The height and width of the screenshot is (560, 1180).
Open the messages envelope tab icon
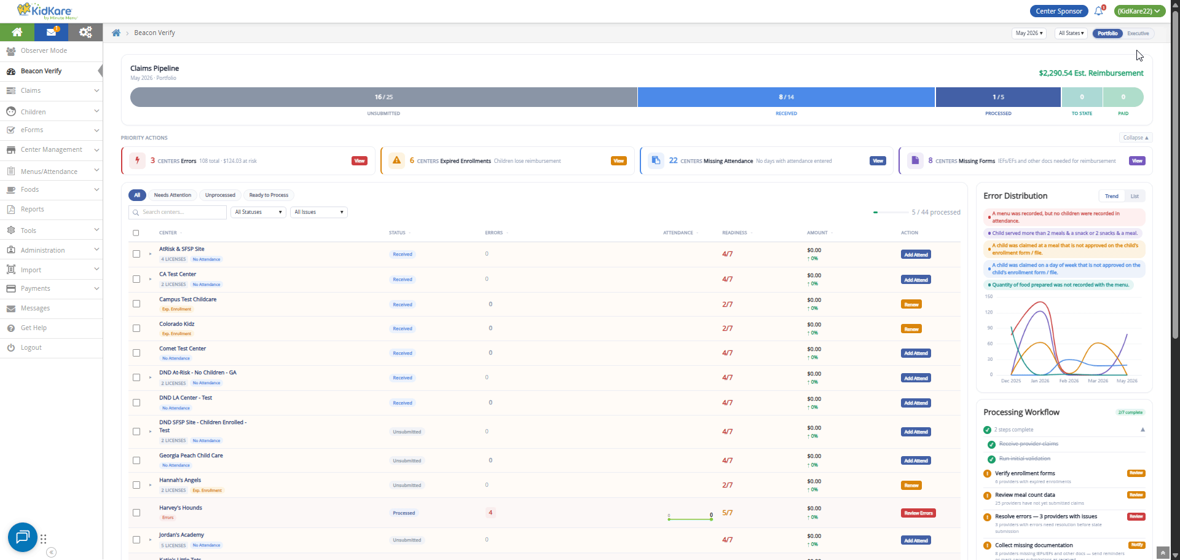(52, 32)
